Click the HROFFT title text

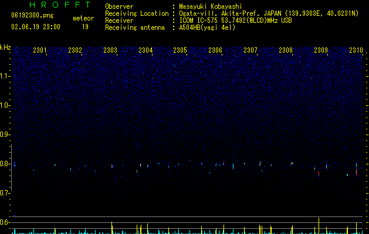coord(60,5)
